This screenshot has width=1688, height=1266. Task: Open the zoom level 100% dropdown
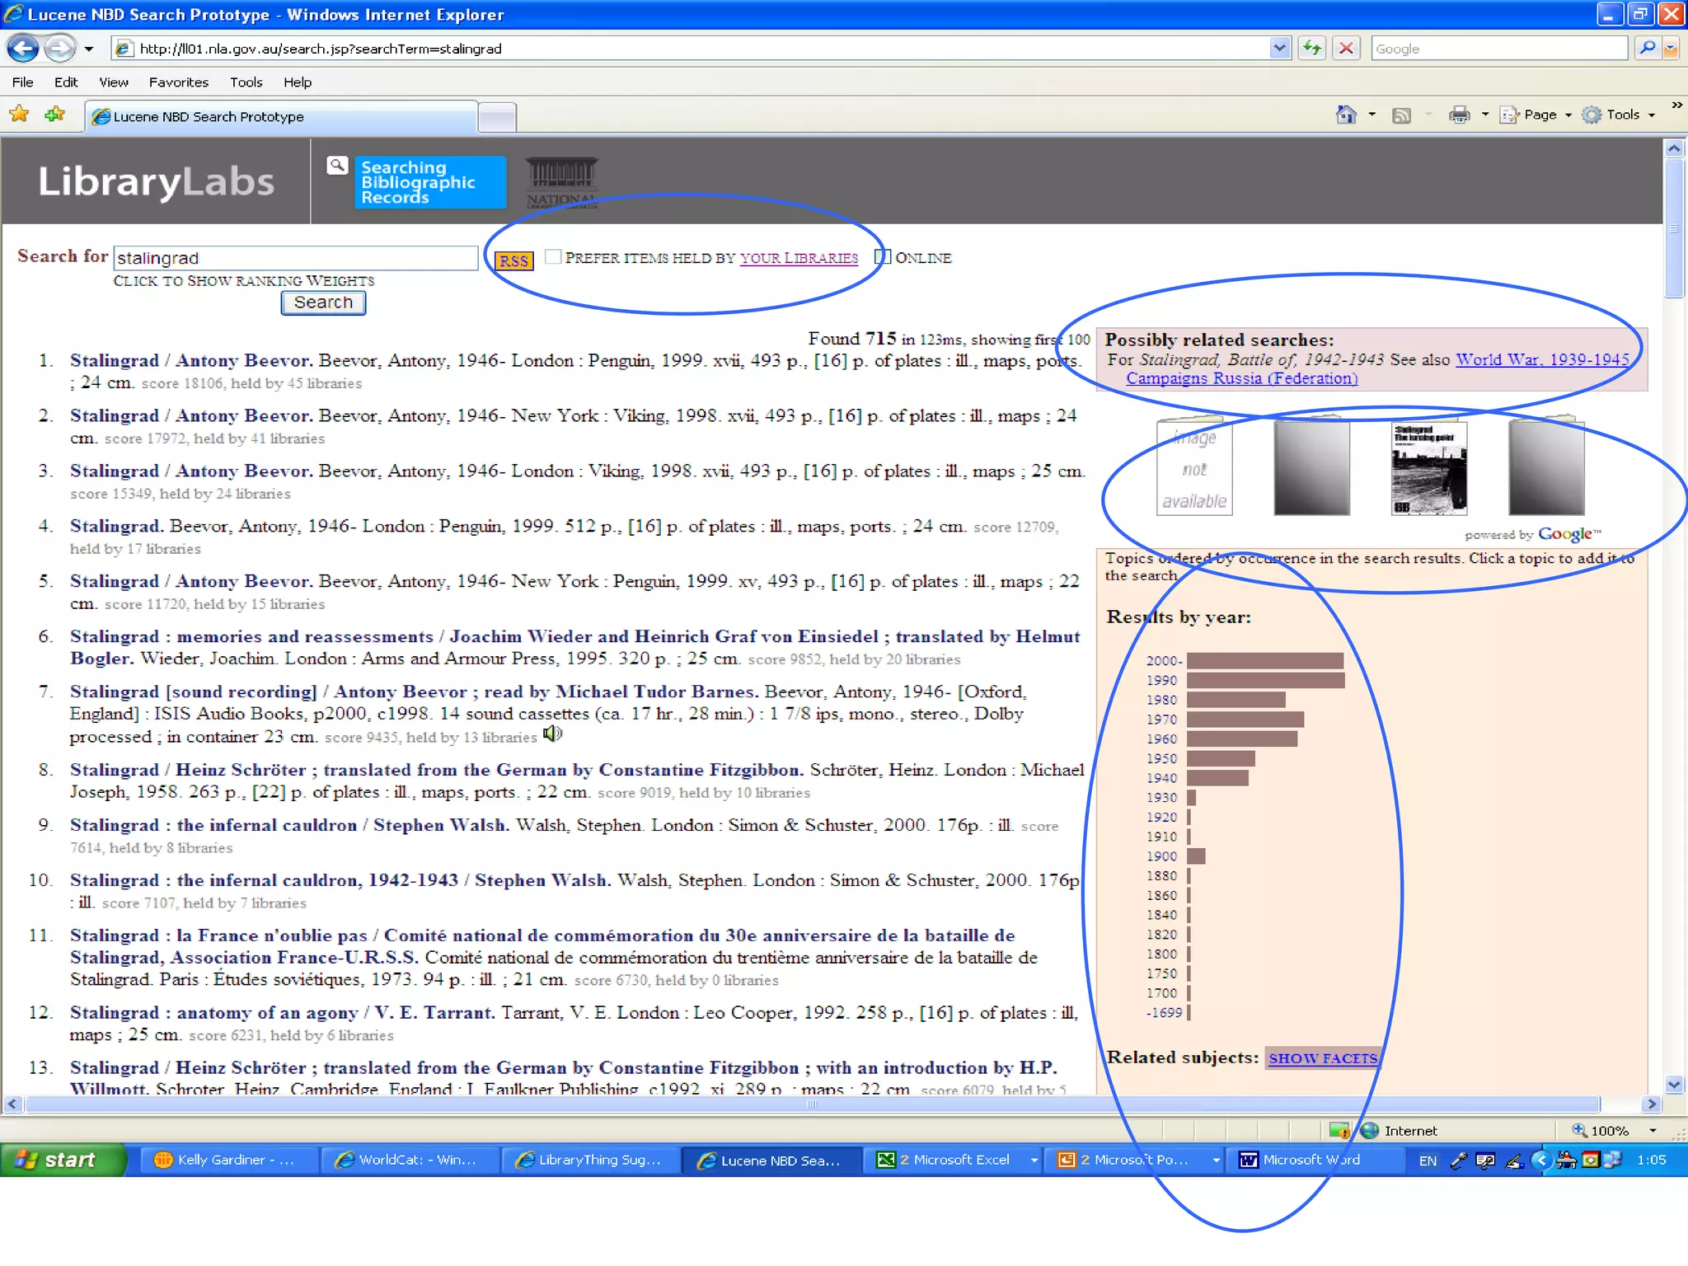pyautogui.click(x=1653, y=1131)
